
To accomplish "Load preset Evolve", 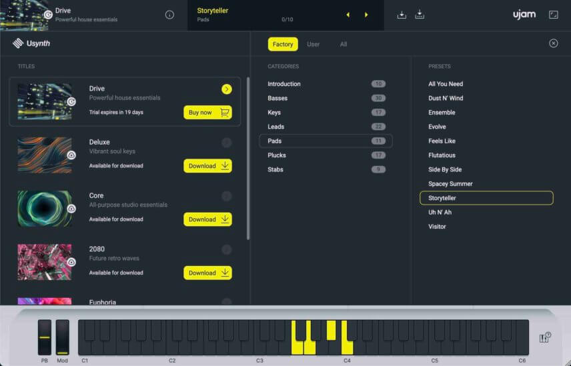I will [x=437, y=127].
